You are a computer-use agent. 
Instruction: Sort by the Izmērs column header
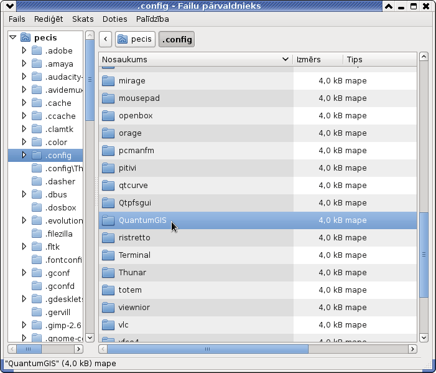318,59
